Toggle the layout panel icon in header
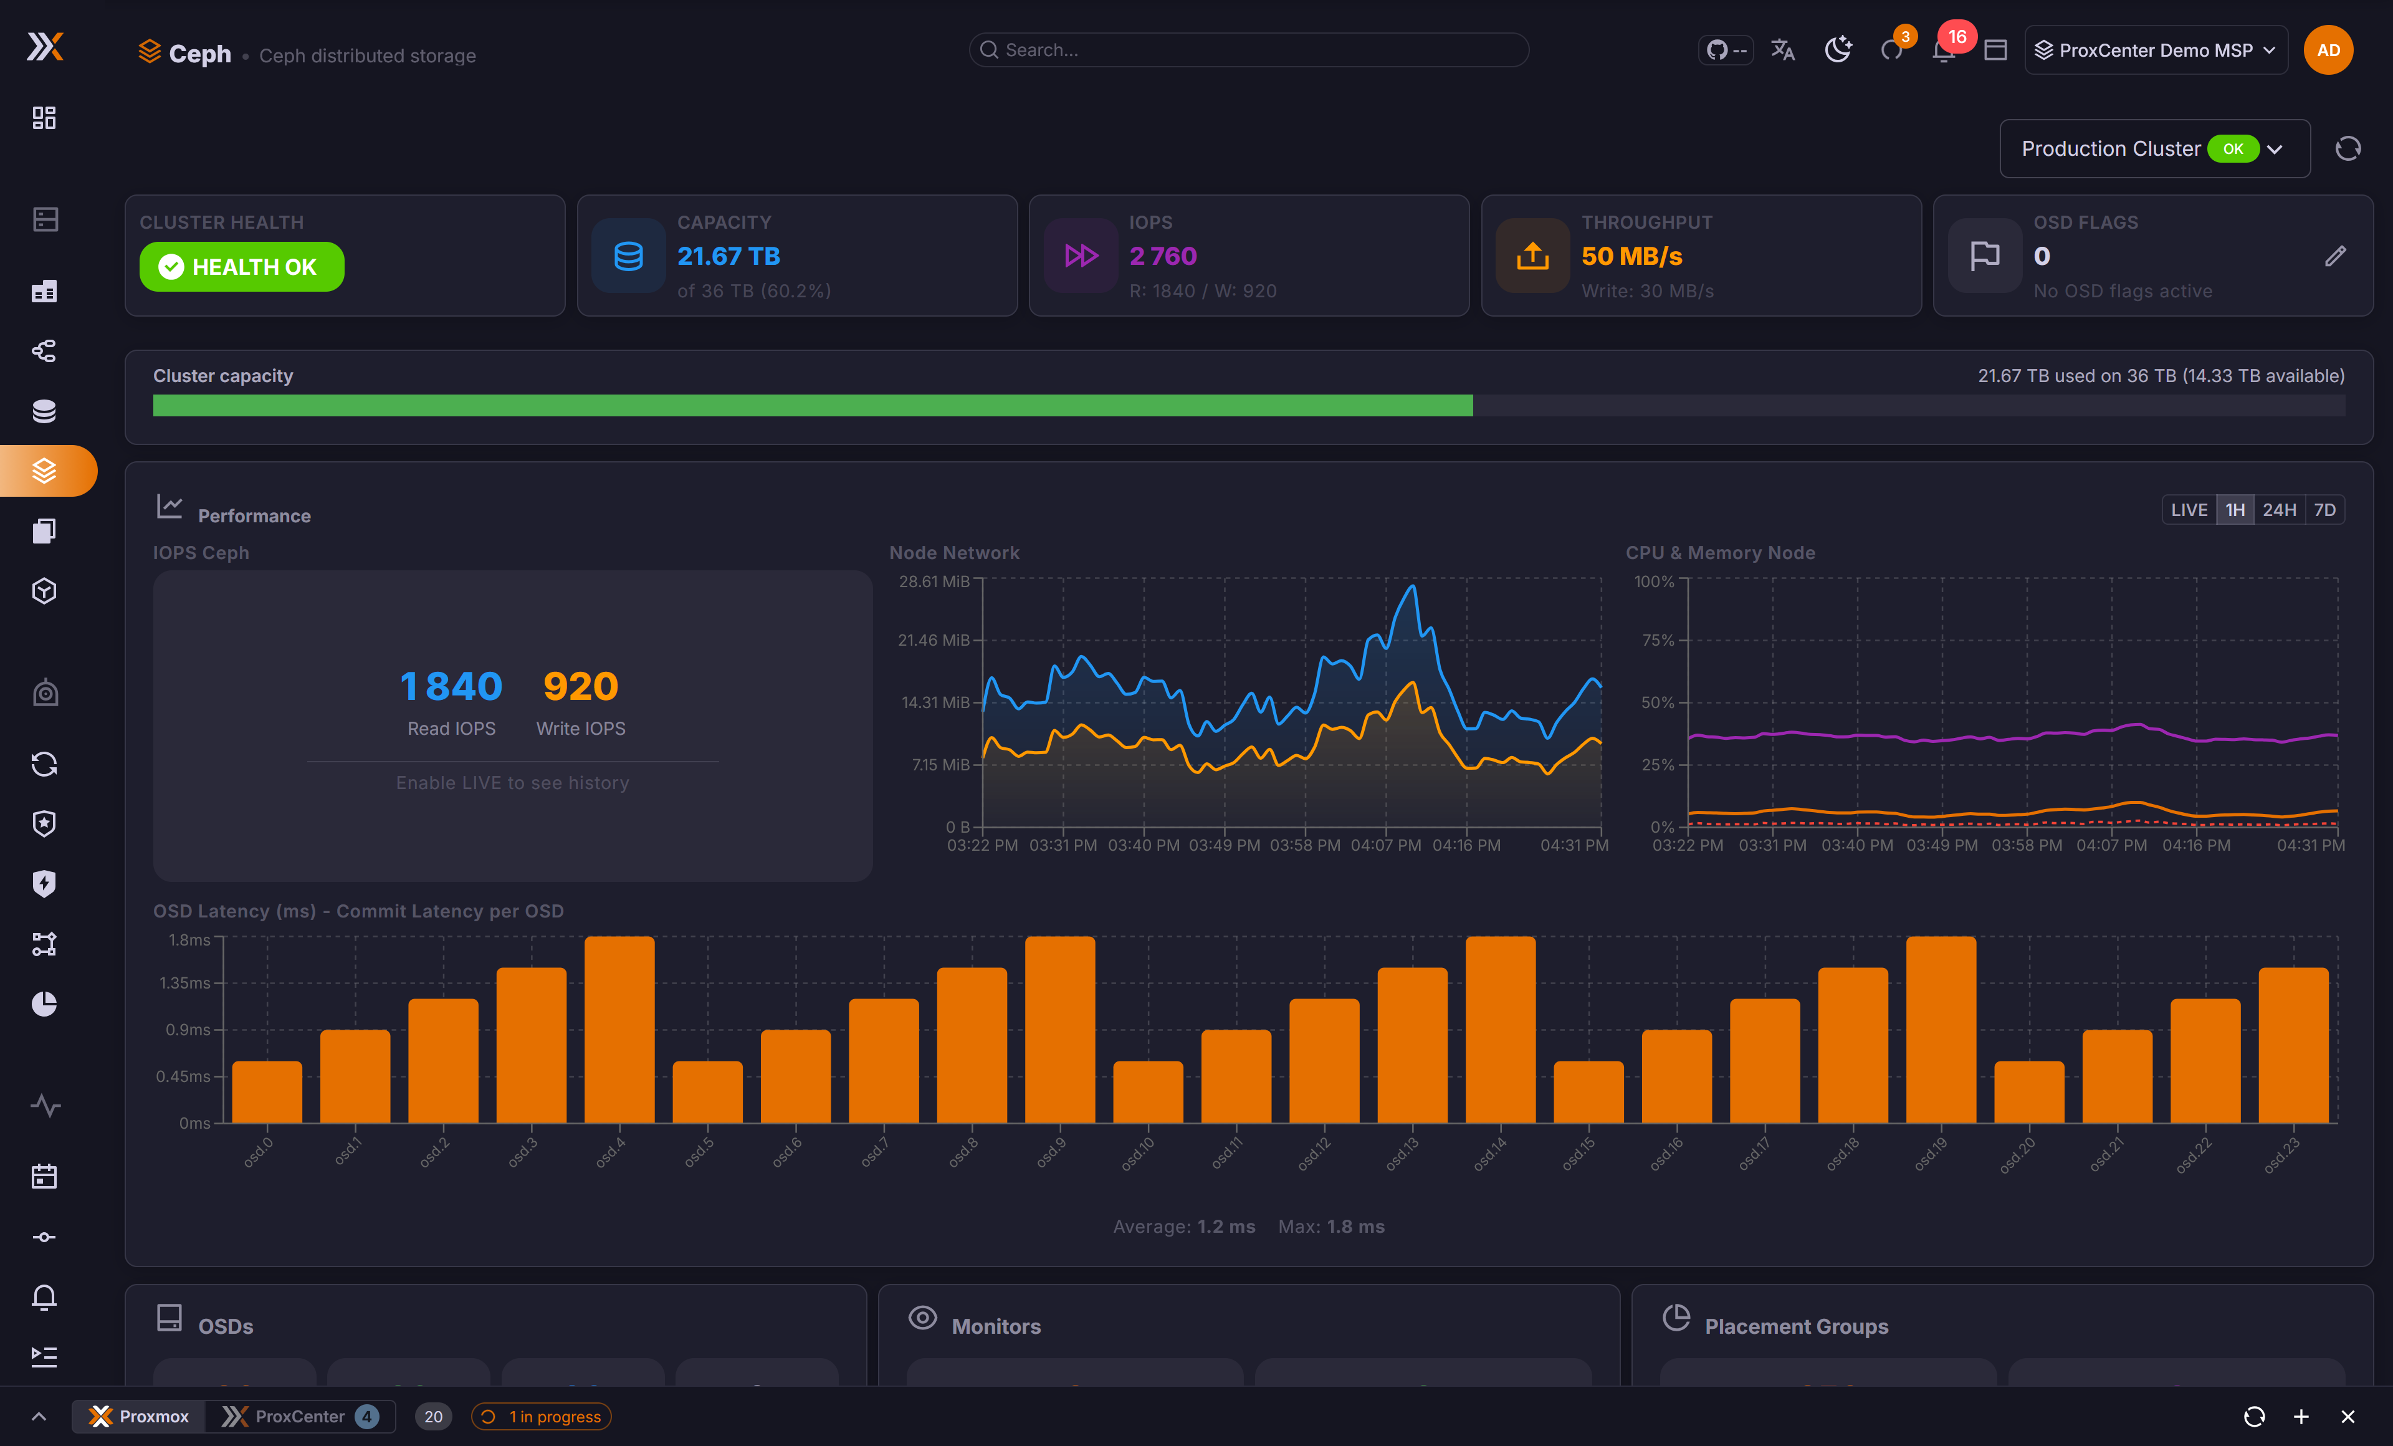 pos(1996,49)
